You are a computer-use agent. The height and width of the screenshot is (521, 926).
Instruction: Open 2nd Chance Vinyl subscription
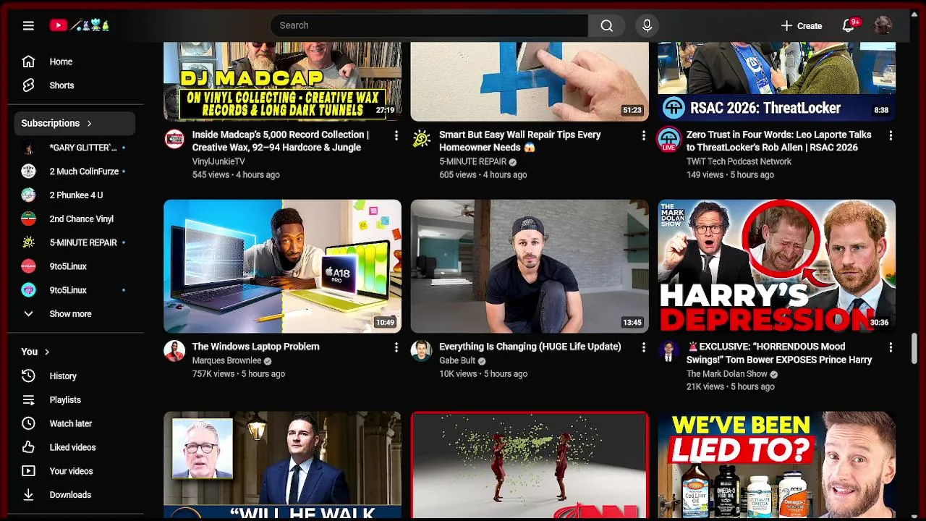(x=75, y=219)
